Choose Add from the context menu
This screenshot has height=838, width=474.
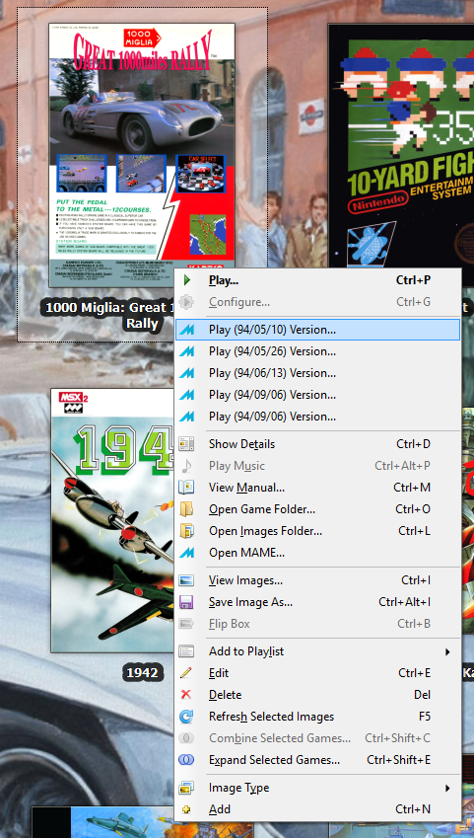317,809
